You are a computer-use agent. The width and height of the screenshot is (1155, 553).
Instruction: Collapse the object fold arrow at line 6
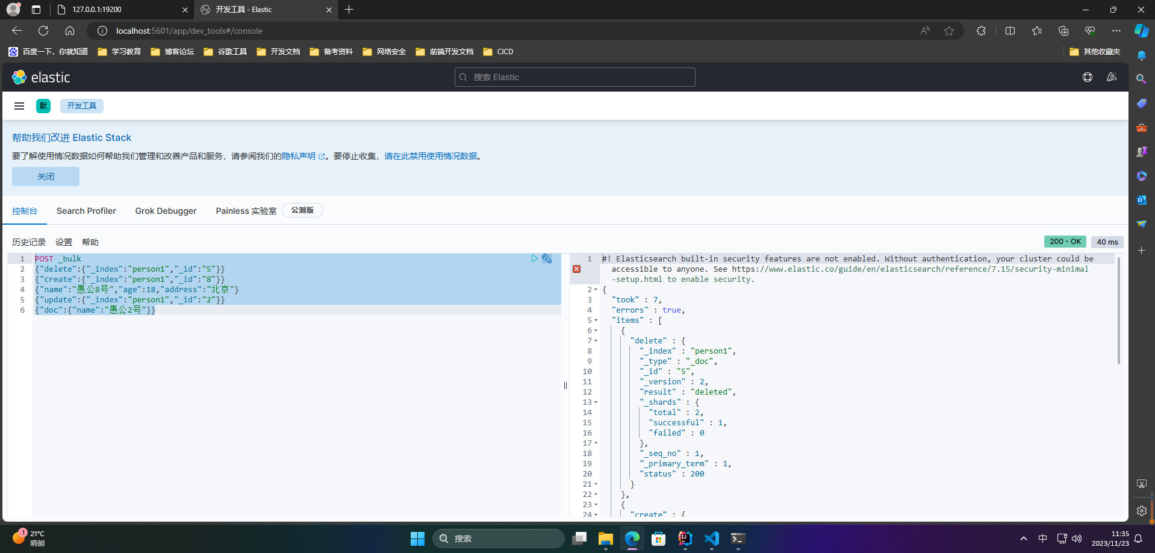tap(596, 331)
